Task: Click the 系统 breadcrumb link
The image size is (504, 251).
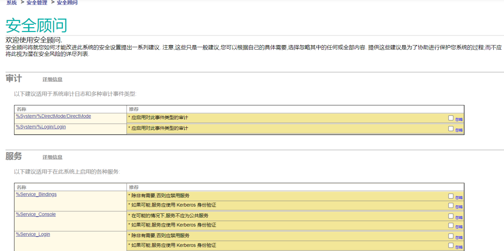Action: (12, 3)
